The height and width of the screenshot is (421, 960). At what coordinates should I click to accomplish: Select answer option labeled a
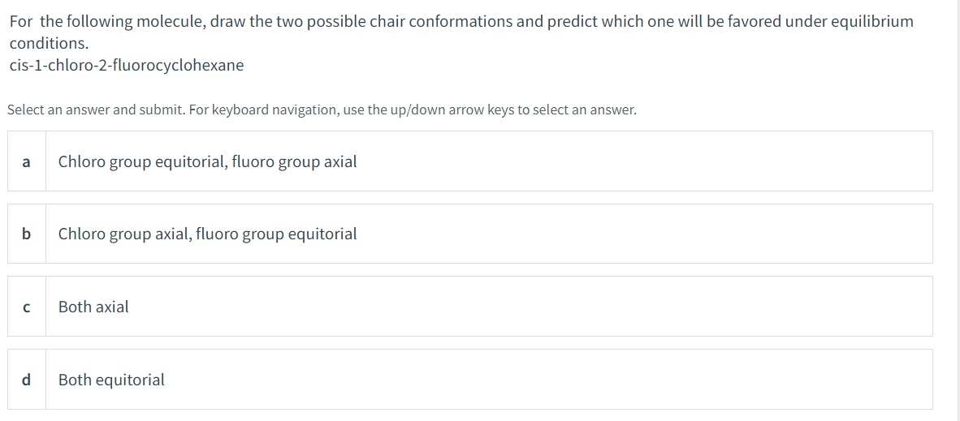click(26, 161)
